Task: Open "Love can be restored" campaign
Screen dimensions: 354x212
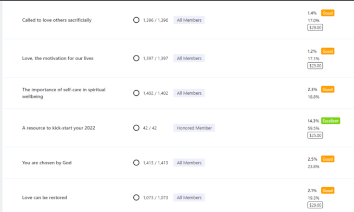Action: tap(44, 197)
